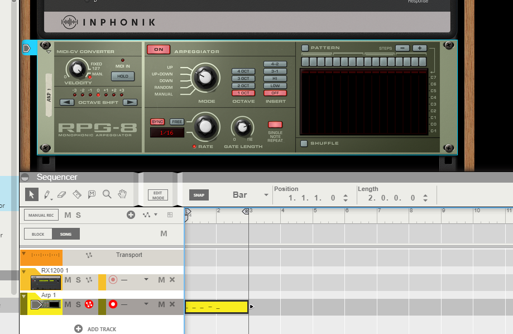Screen dimensions: 513x334
Task: Click the Rate knob
Action: click(x=205, y=126)
